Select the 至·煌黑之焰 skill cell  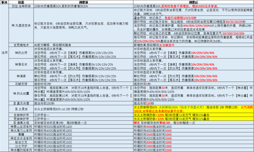[21, 123]
